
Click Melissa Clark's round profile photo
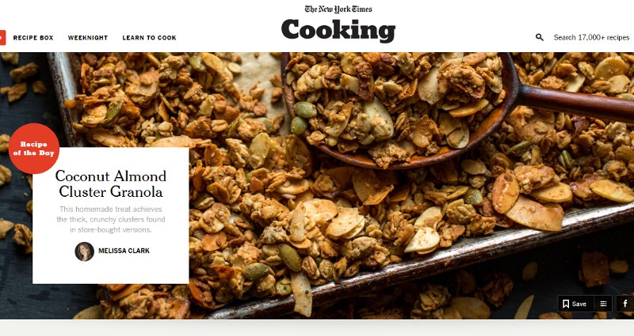tap(85, 251)
